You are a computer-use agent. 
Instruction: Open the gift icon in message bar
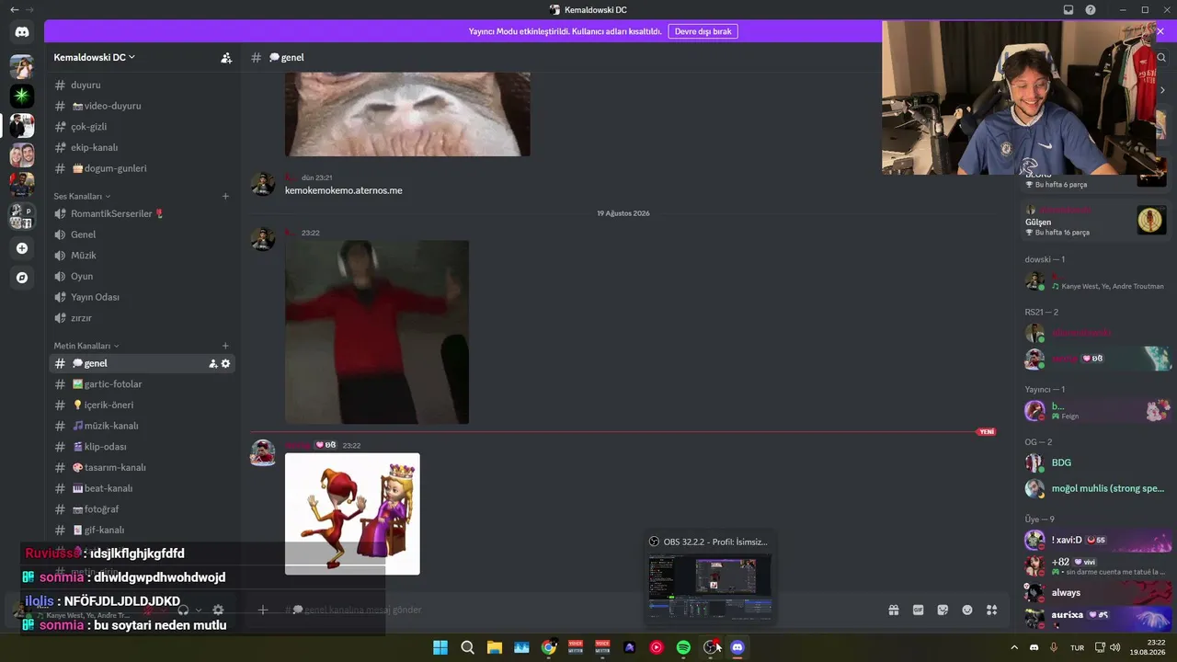[893, 610]
